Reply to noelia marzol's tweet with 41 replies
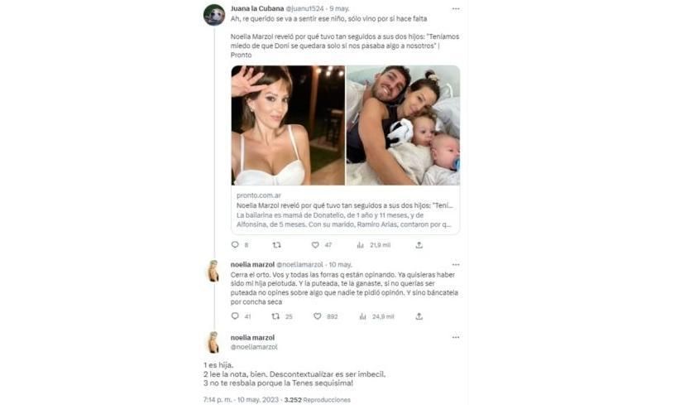The height and width of the screenshot is (405, 699). (235, 316)
